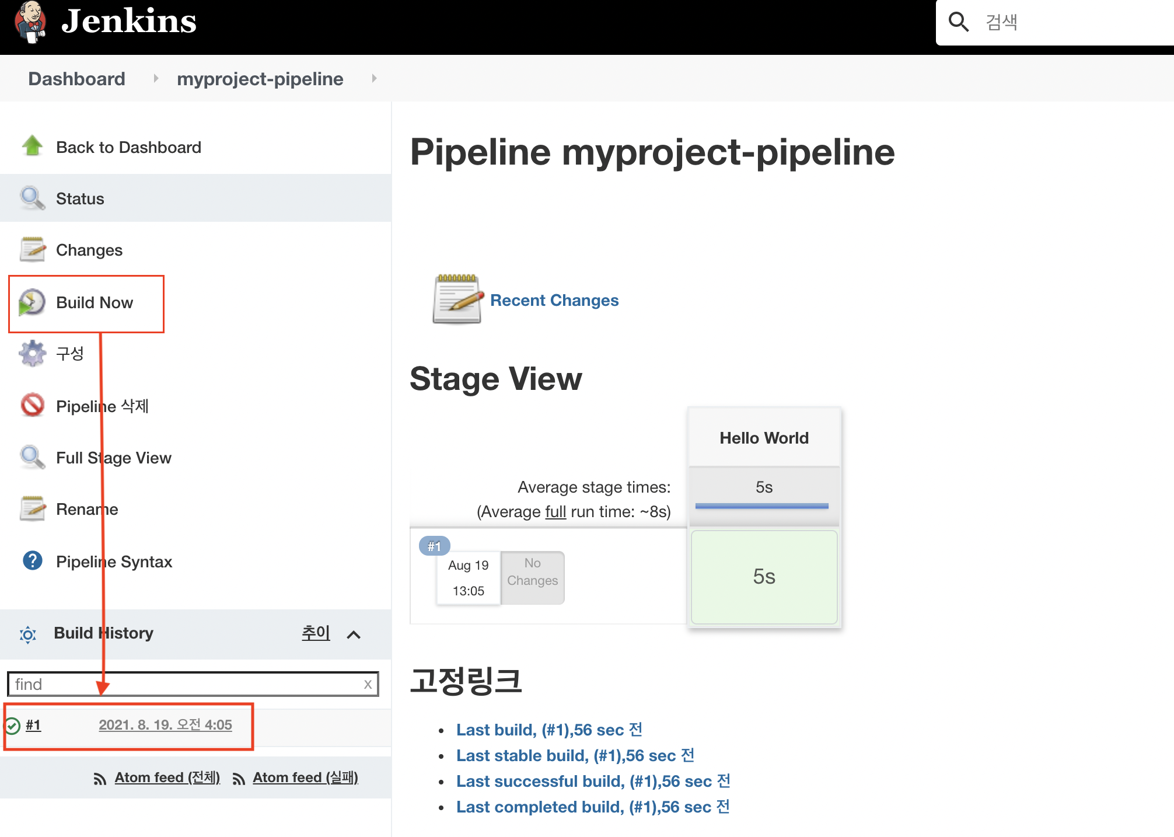Image resolution: width=1174 pixels, height=837 pixels.
Task: Open the 추이 trend link
Action: [316, 633]
